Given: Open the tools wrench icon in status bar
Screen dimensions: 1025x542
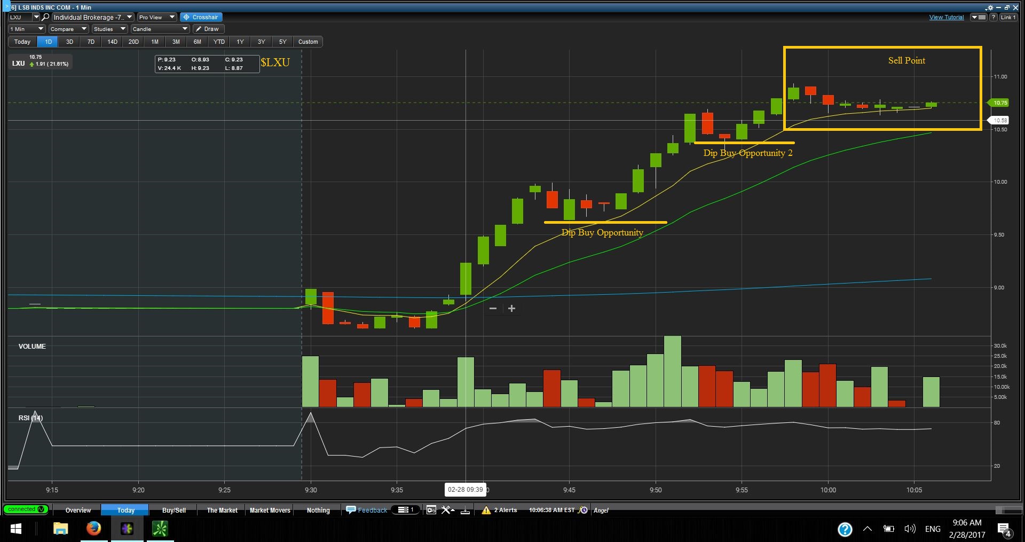Looking at the screenshot, I should [x=447, y=510].
